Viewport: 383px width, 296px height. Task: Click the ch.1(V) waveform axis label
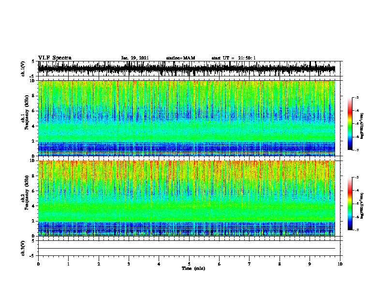click(23, 69)
